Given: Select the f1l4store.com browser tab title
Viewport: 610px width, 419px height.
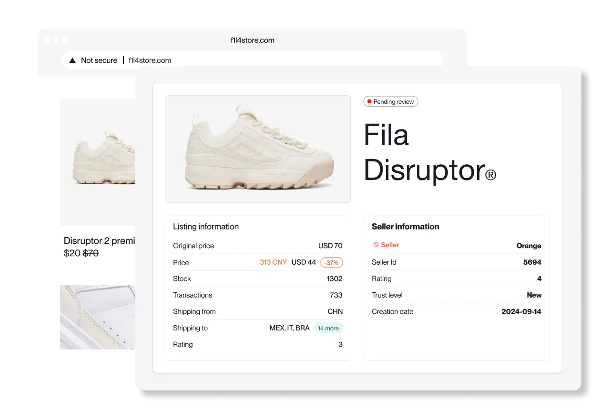Looking at the screenshot, I should 253,40.
